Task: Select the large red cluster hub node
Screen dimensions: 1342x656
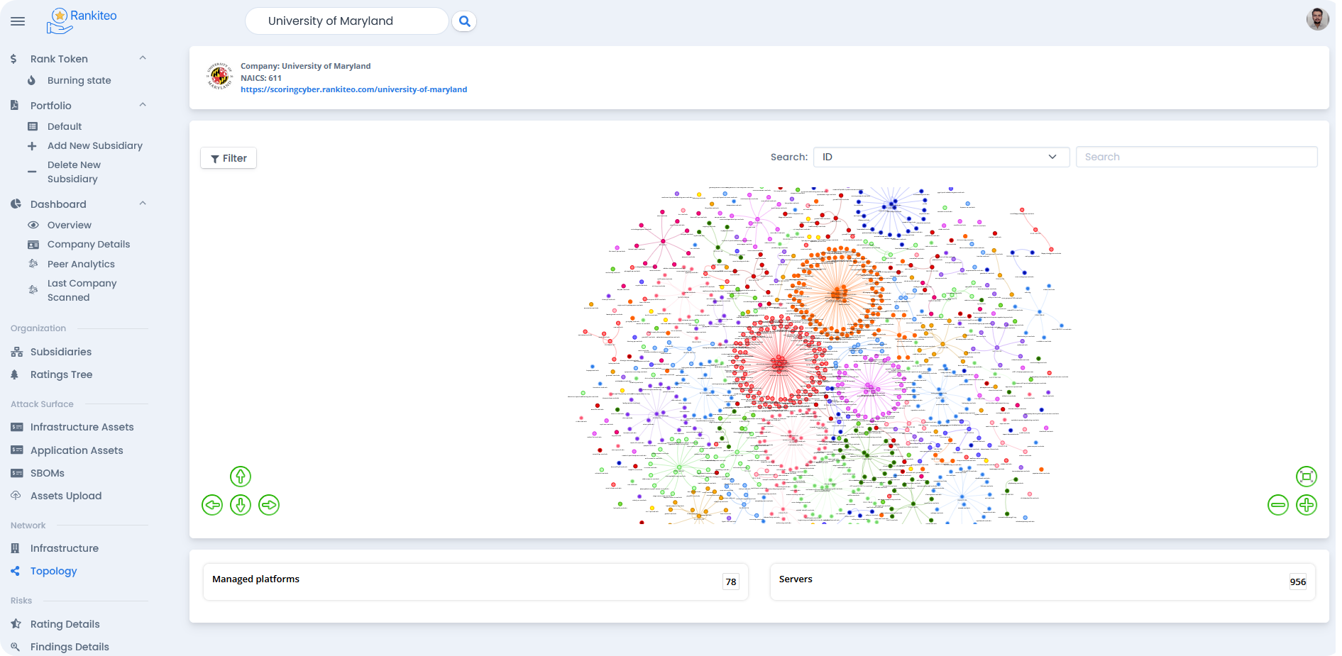Action: click(x=779, y=364)
